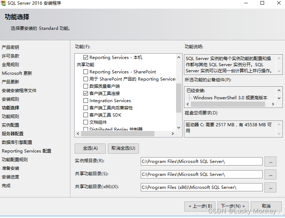
Task: Select 全局规则 step in sidebar
Action: (10, 65)
